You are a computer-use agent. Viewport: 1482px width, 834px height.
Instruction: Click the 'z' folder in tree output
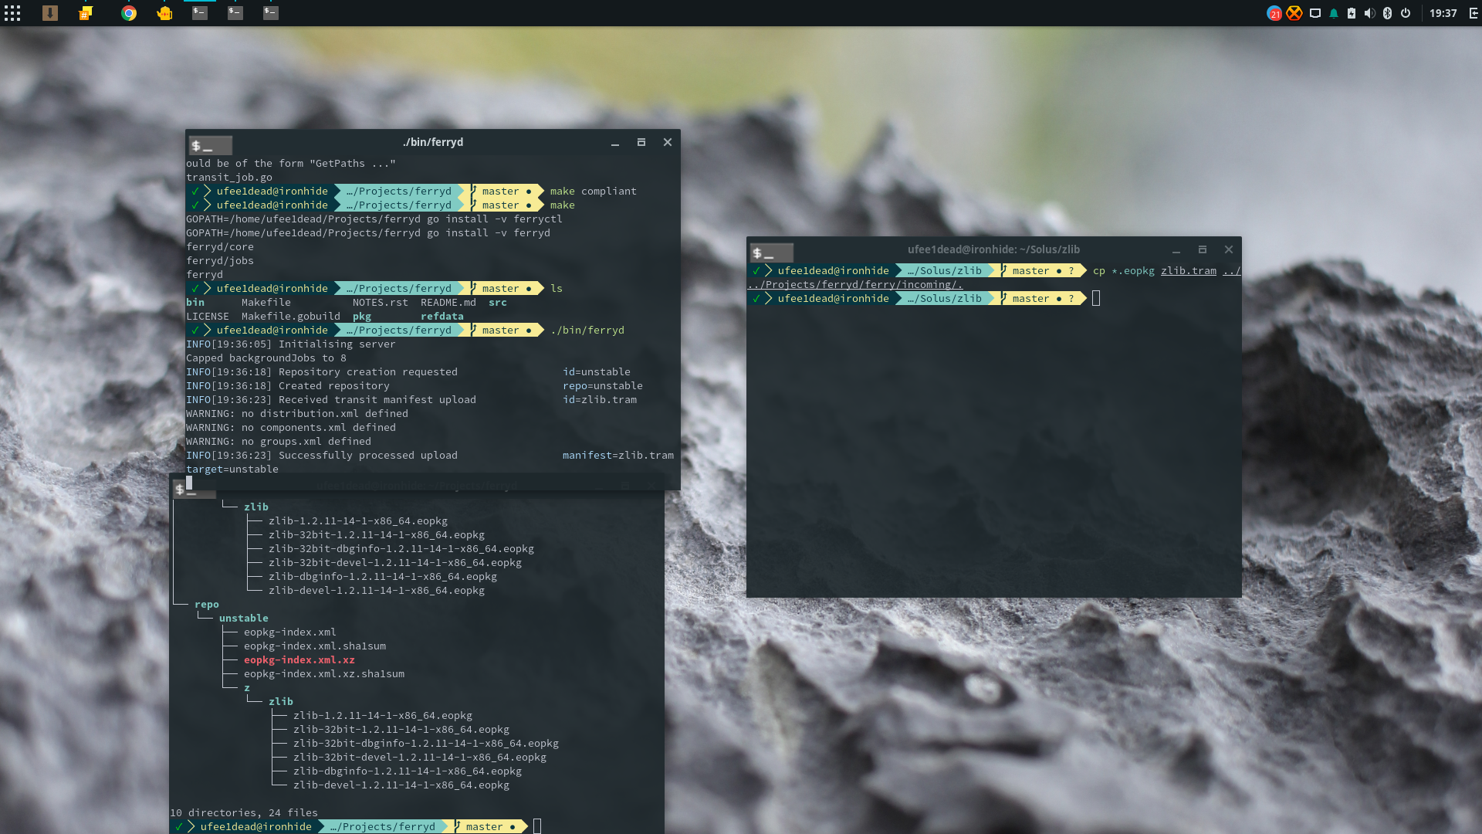pos(247,688)
